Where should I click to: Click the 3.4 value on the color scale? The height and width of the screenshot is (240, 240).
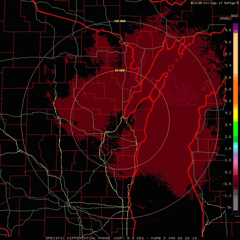[228, 125]
